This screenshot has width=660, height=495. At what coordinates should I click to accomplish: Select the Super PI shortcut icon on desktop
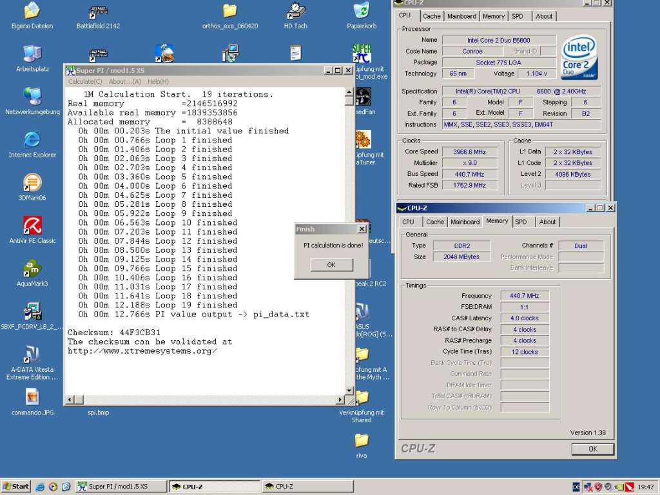362,54
